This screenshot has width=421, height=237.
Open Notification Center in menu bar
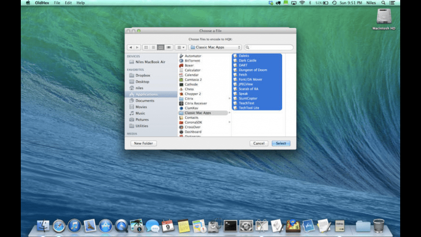tap(392, 3)
